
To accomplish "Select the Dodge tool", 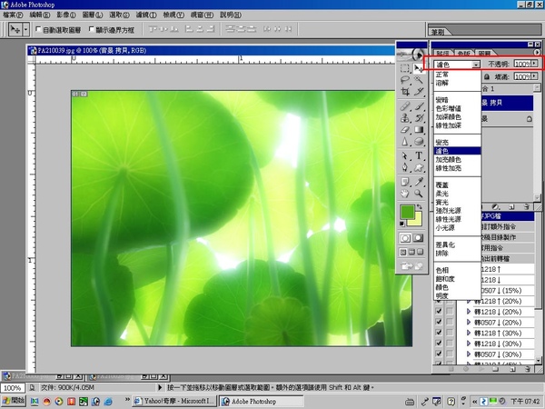I will pos(419,142).
